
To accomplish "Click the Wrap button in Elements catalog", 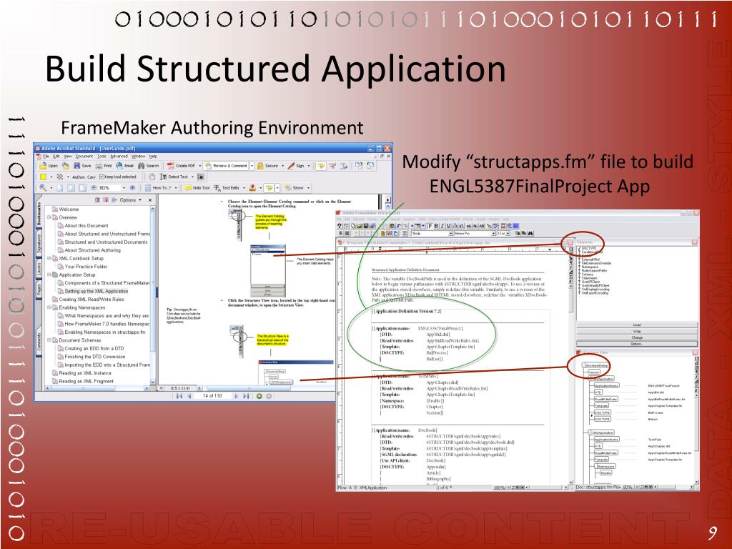I will coord(637,331).
